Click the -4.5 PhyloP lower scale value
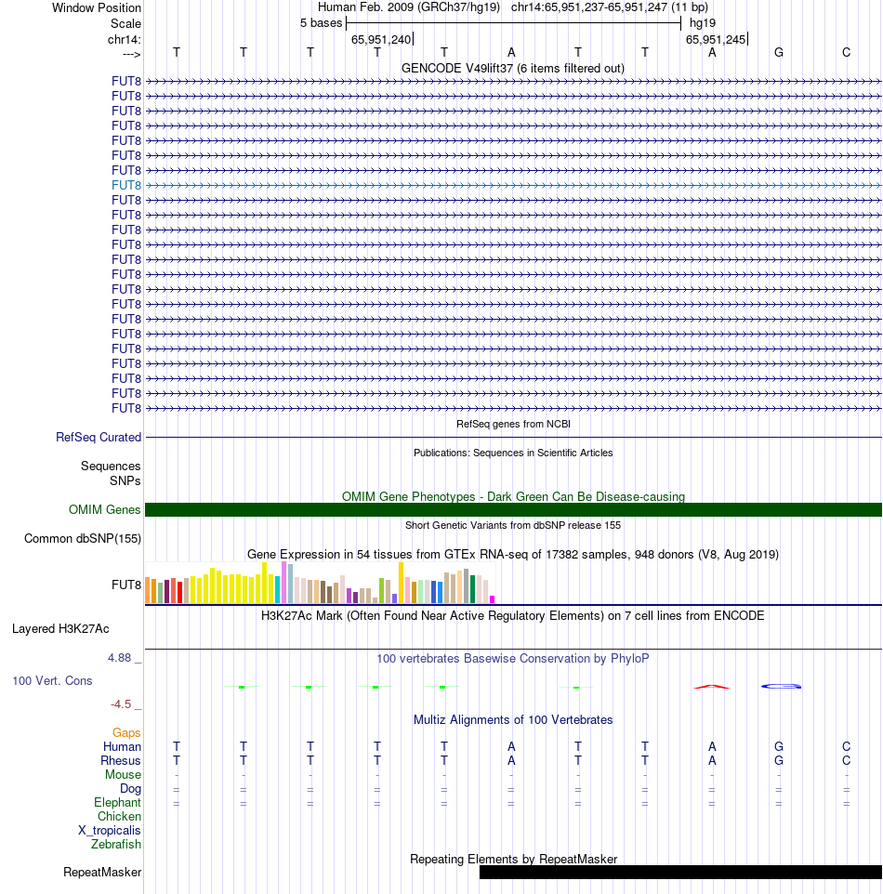This screenshot has width=883, height=894. click(x=121, y=704)
